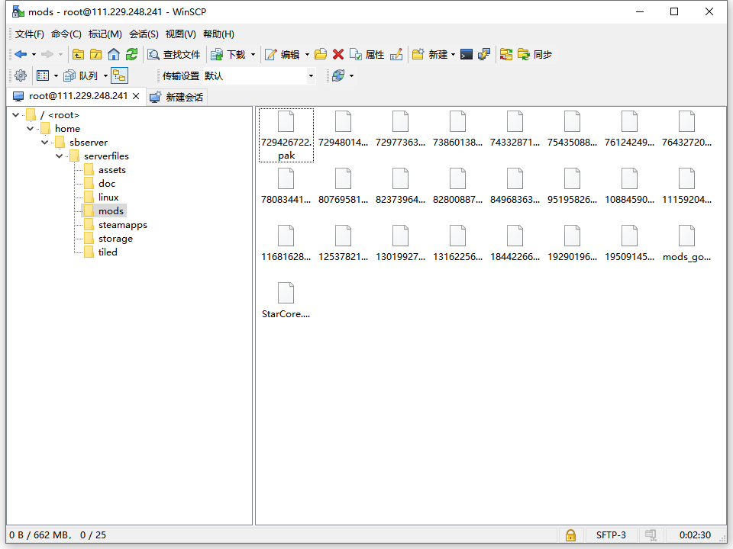
Task: Close the root@111.229.248.241 session tab
Action: (136, 96)
